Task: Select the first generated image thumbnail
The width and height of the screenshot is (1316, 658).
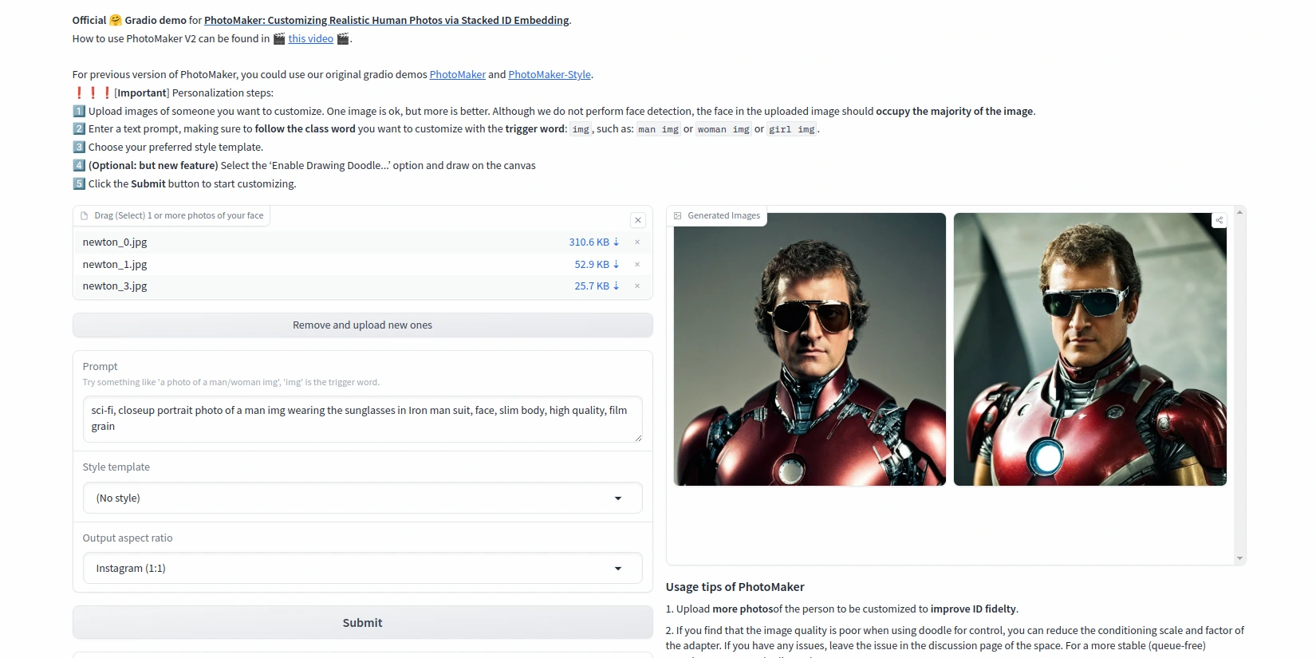Action: click(x=810, y=349)
